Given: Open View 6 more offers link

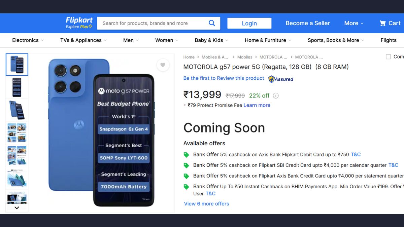Looking at the screenshot, I should point(206,204).
